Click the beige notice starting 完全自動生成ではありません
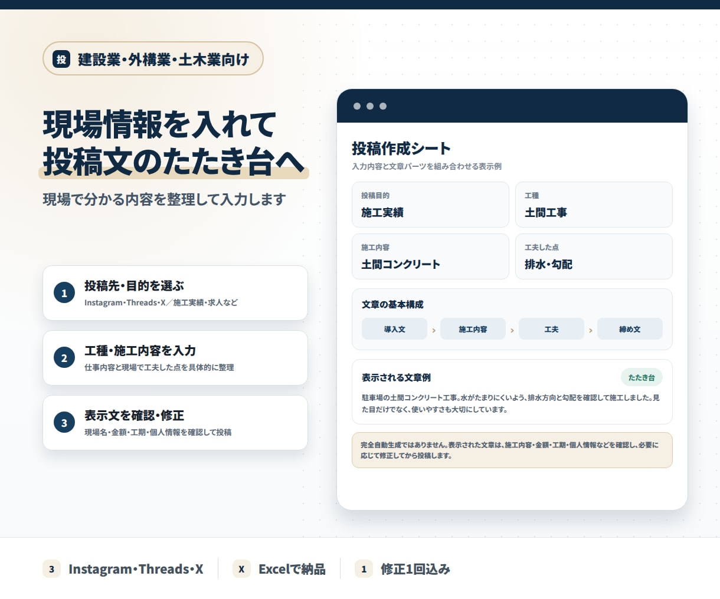Image resolution: width=720 pixels, height=599 pixels. [512, 450]
